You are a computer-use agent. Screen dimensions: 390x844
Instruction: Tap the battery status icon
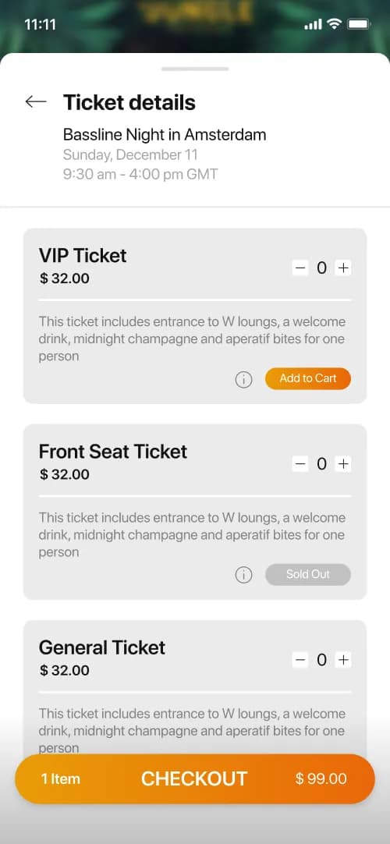click(358, 24)
